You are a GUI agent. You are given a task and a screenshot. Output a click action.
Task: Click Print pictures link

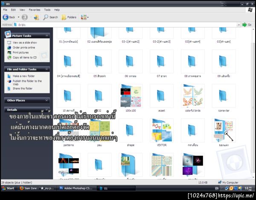[x=20, y=52]
